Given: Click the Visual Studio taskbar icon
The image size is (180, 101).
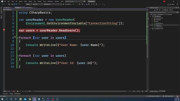Looking at the screenshot, I should coord(34,99).
